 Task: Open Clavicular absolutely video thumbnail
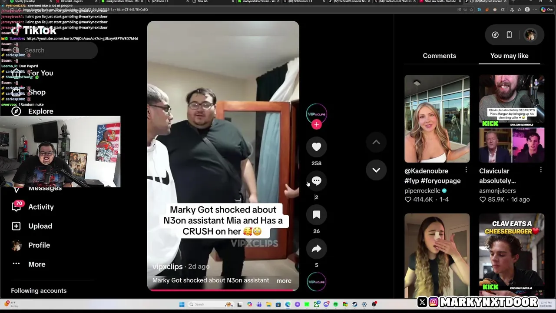(x=512, y=119)
